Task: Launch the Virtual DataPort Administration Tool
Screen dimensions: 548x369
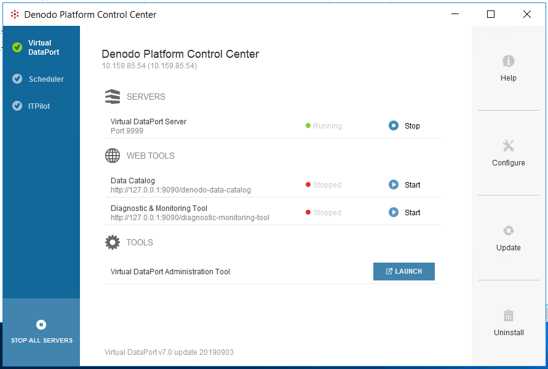Action: tap(404, 271)
